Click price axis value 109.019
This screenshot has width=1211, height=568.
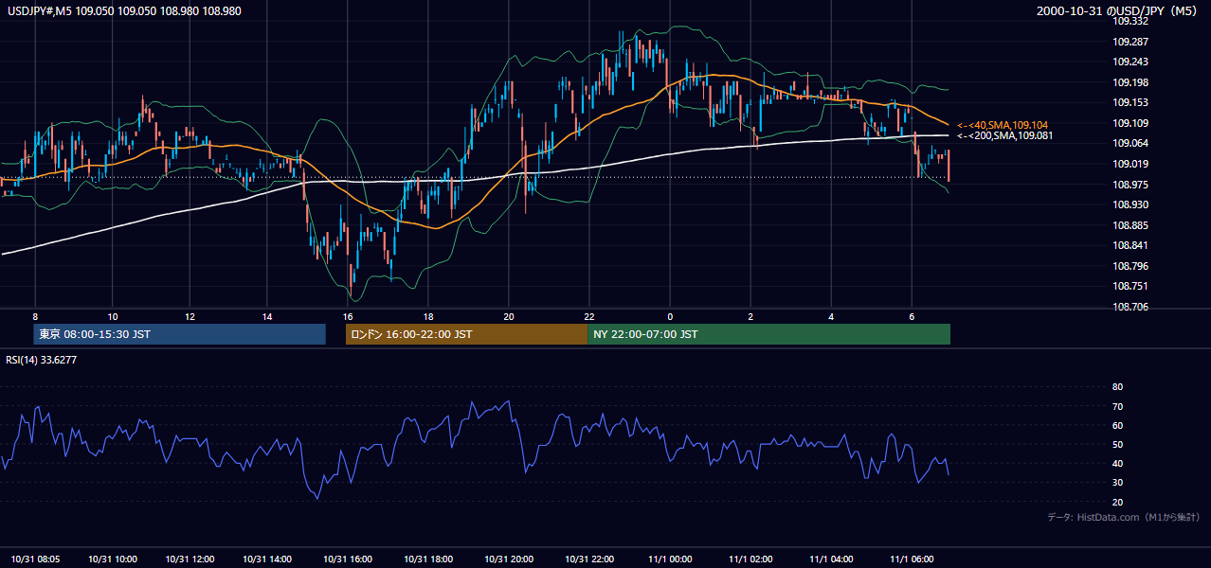pos(1130,164)
